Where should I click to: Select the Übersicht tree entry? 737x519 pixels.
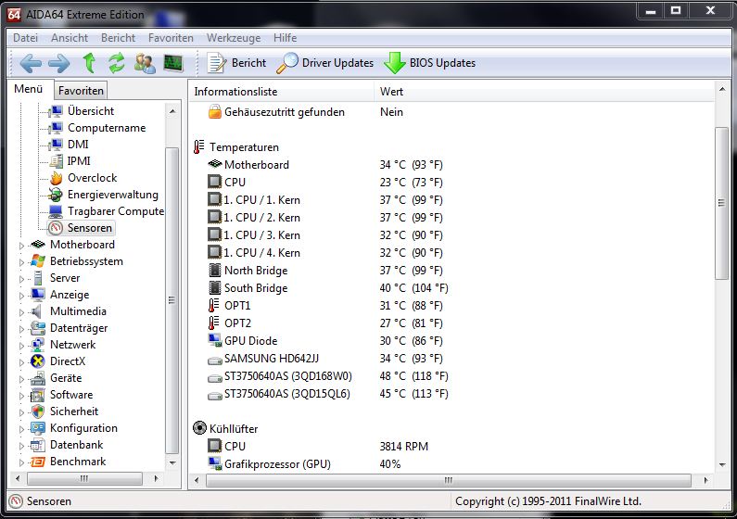tap(90, 111)
